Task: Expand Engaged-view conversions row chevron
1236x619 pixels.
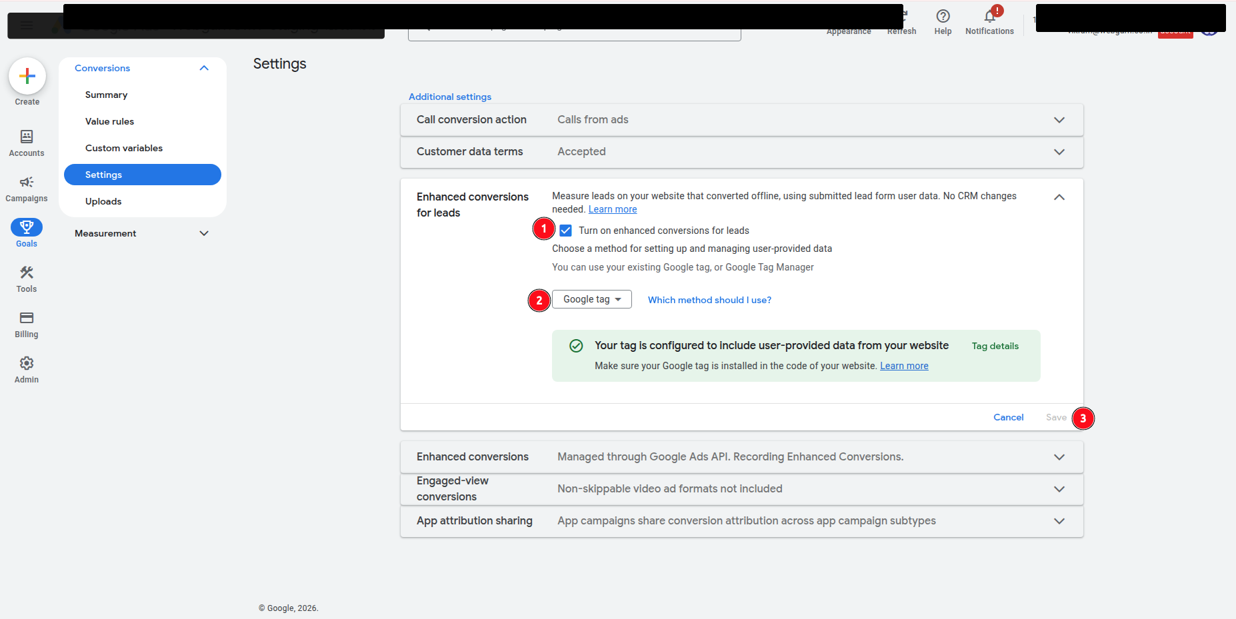Action: point(1059,489)
